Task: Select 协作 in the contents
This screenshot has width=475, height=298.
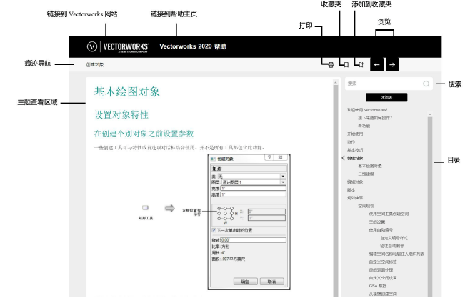Action: pyautogui.click(x=351, y=142)
